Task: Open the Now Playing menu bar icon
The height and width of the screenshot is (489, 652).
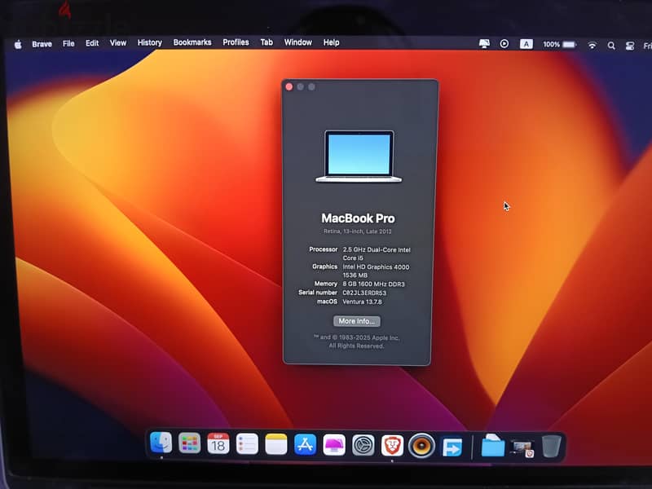Action: [x=504, y=44]
